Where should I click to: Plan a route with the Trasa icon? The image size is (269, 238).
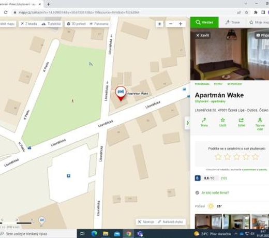point(204,122)
